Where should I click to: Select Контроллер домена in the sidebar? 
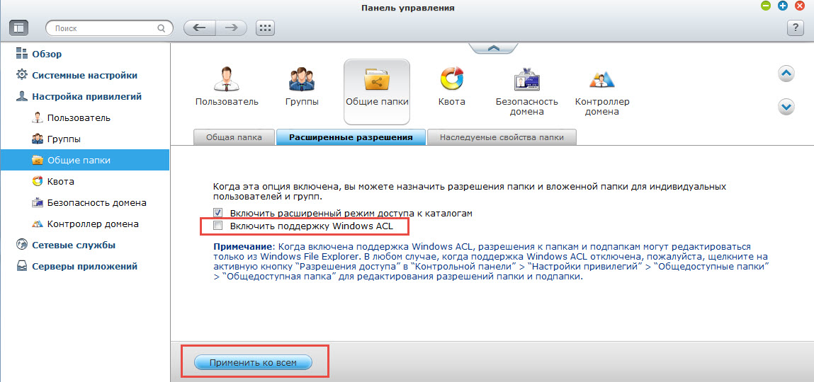point(84,224)
